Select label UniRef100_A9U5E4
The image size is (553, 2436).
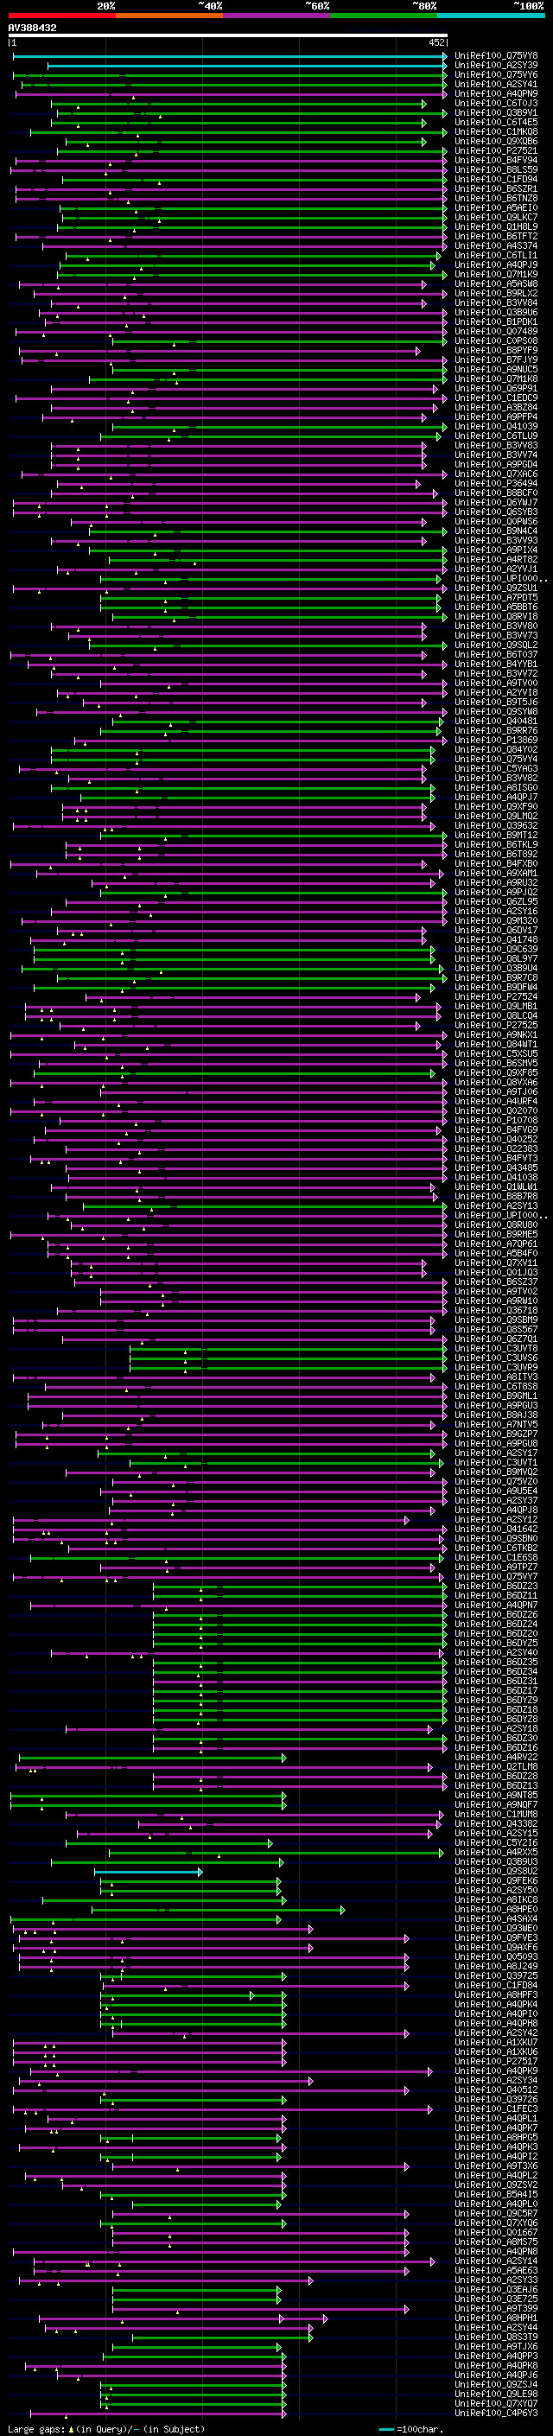pos(496,1491)
